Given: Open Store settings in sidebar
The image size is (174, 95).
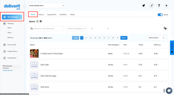Looking at the screenshot, I should [x=9, y=33].
